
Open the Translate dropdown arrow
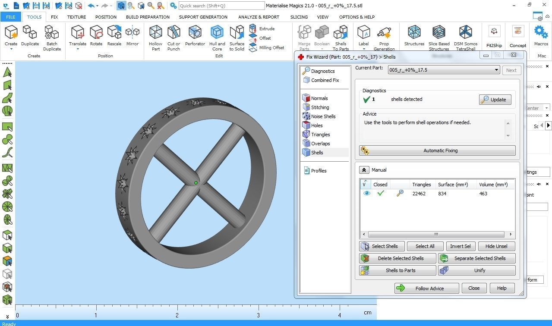click(x=78, y=49)
